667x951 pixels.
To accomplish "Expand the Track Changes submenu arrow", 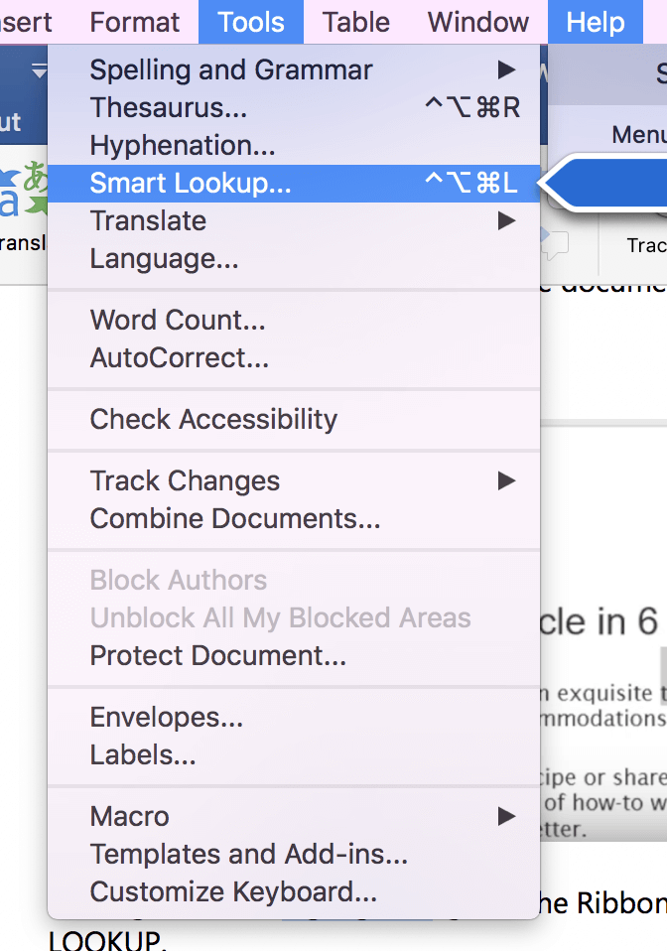I will [506, 480].
